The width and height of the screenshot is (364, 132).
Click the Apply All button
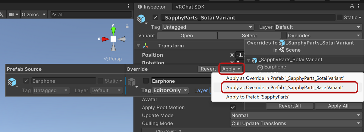[338, 106]
